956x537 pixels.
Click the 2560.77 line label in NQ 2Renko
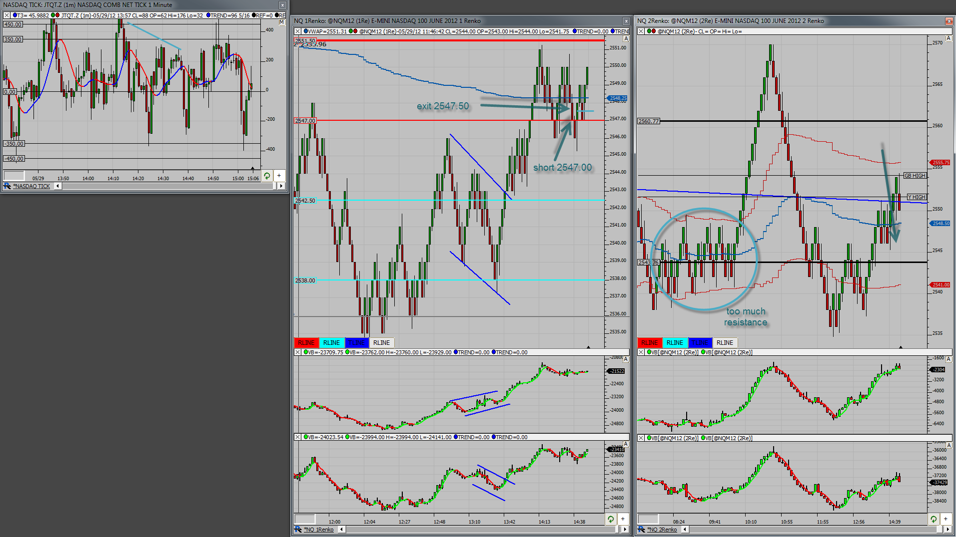point(649,121)
